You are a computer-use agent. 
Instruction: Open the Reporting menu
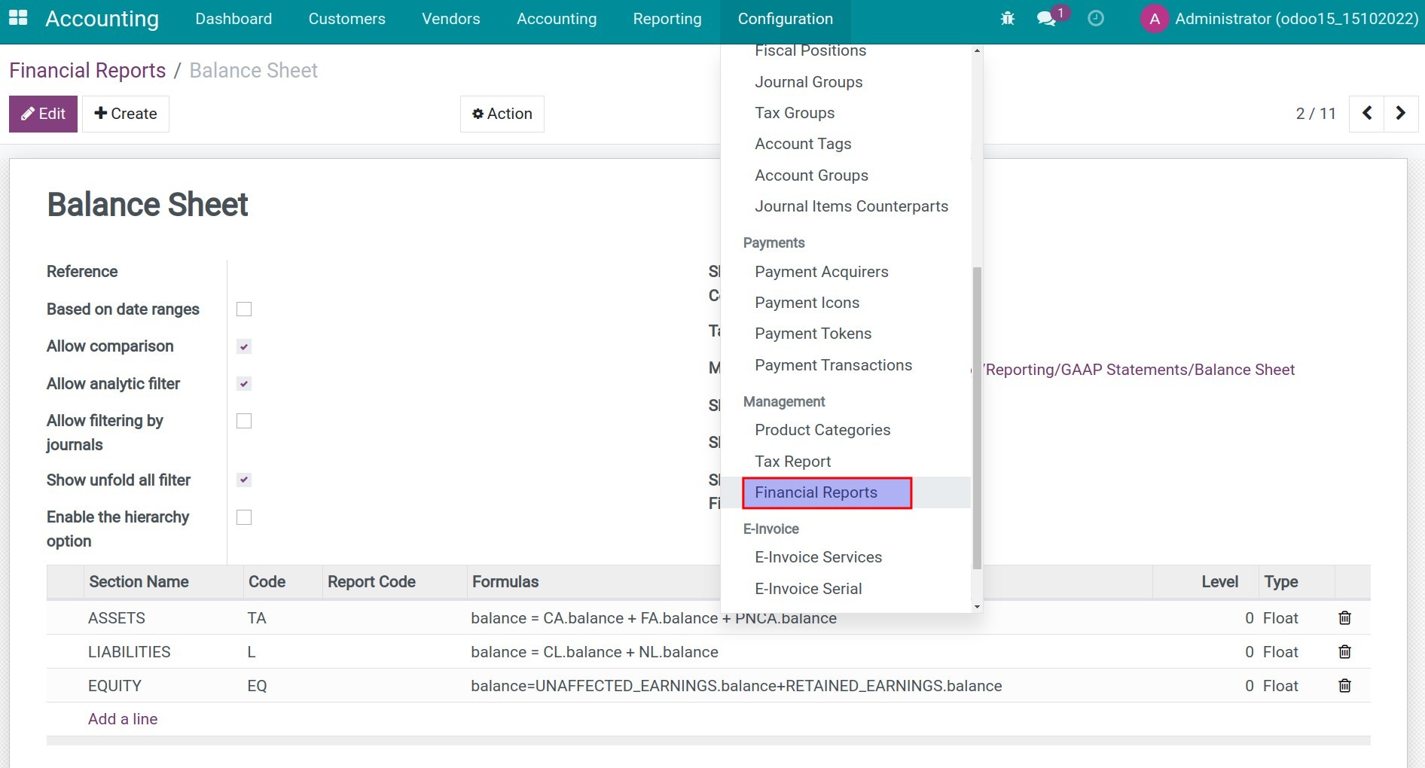pyautogui.click(x=667, y=18)
